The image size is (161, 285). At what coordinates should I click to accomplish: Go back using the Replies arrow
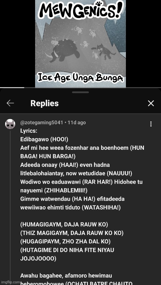(x=10, y=103)
